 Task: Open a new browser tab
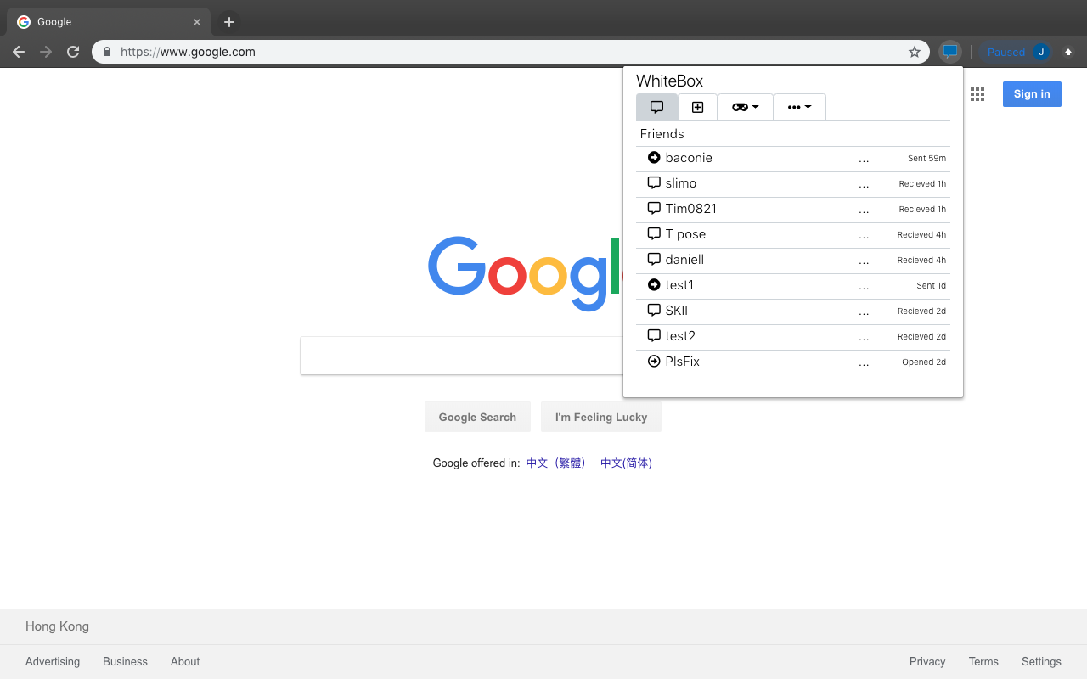pyautogui.click(x=228, y=22)
